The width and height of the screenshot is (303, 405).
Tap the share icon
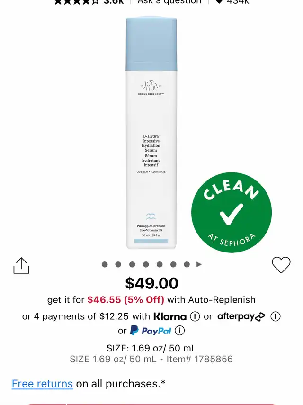click(21, 265)
